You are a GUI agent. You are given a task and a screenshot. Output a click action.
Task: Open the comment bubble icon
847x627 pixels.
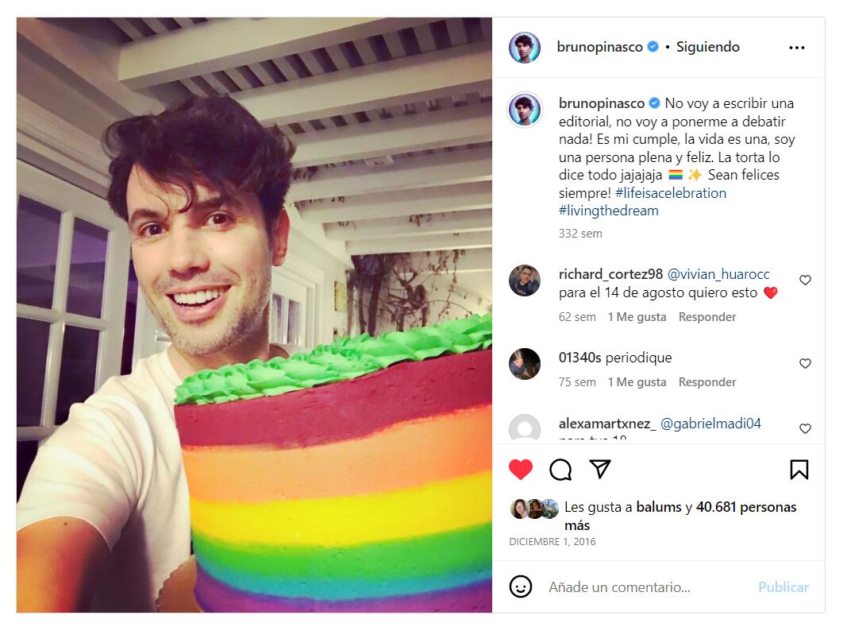[x=560, y=470]
